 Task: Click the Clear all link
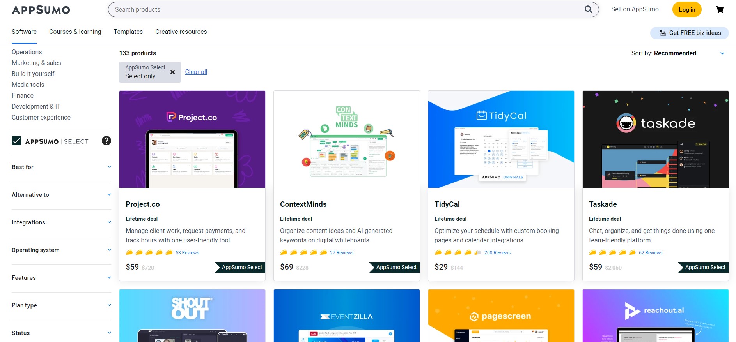point(196,72)
